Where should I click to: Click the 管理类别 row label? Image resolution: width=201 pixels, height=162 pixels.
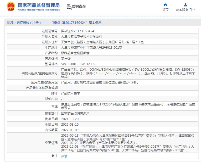(51, 58)
